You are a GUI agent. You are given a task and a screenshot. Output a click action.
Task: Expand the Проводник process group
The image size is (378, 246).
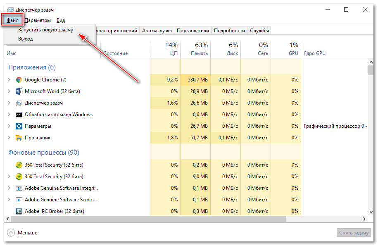point(9,138)
